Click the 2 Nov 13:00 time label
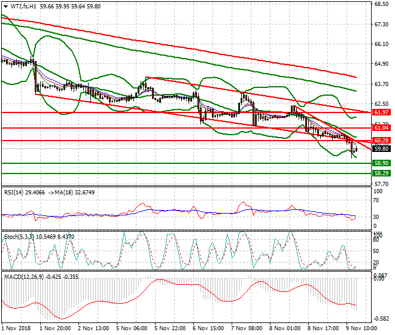Screen dimensions: 395x335 [x=93, y=328]
